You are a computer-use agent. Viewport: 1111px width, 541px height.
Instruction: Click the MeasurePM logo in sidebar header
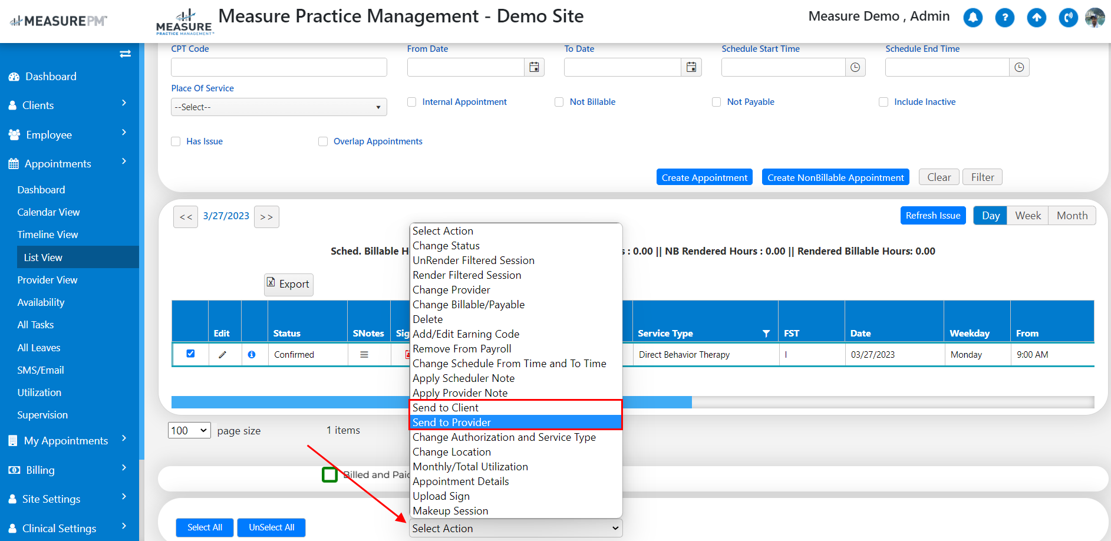(x=59, y=21)
